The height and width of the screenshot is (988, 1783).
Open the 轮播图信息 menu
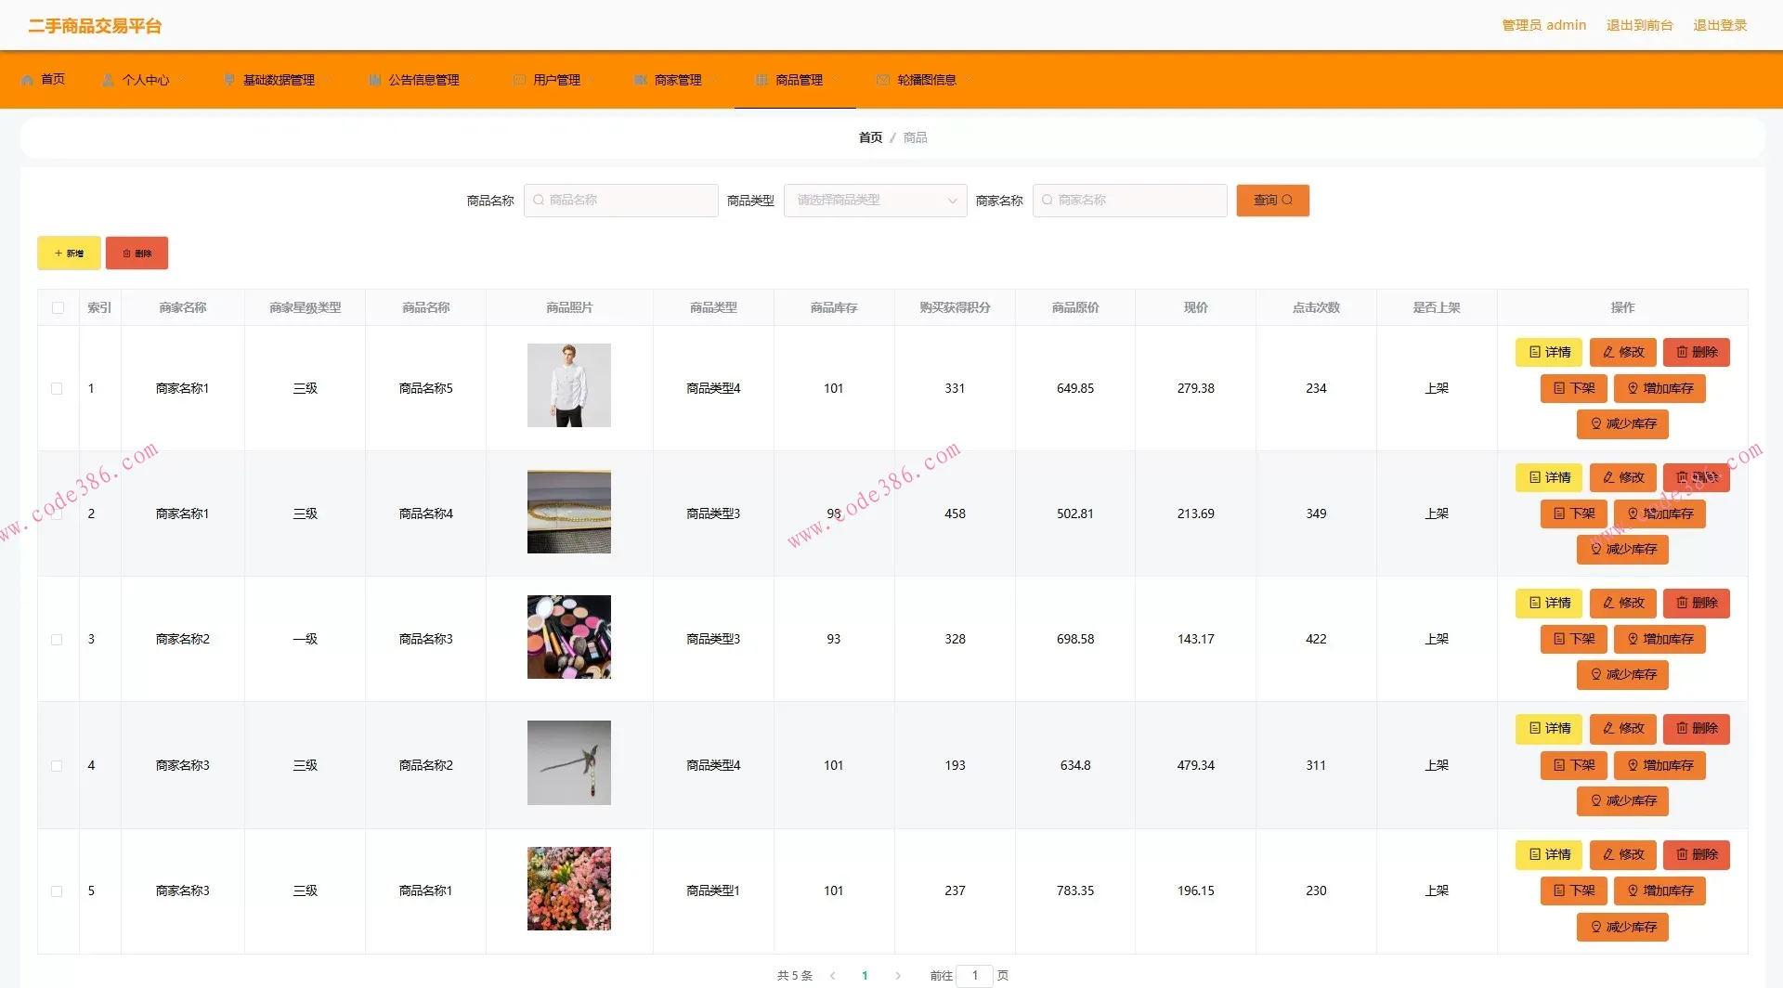926,80
